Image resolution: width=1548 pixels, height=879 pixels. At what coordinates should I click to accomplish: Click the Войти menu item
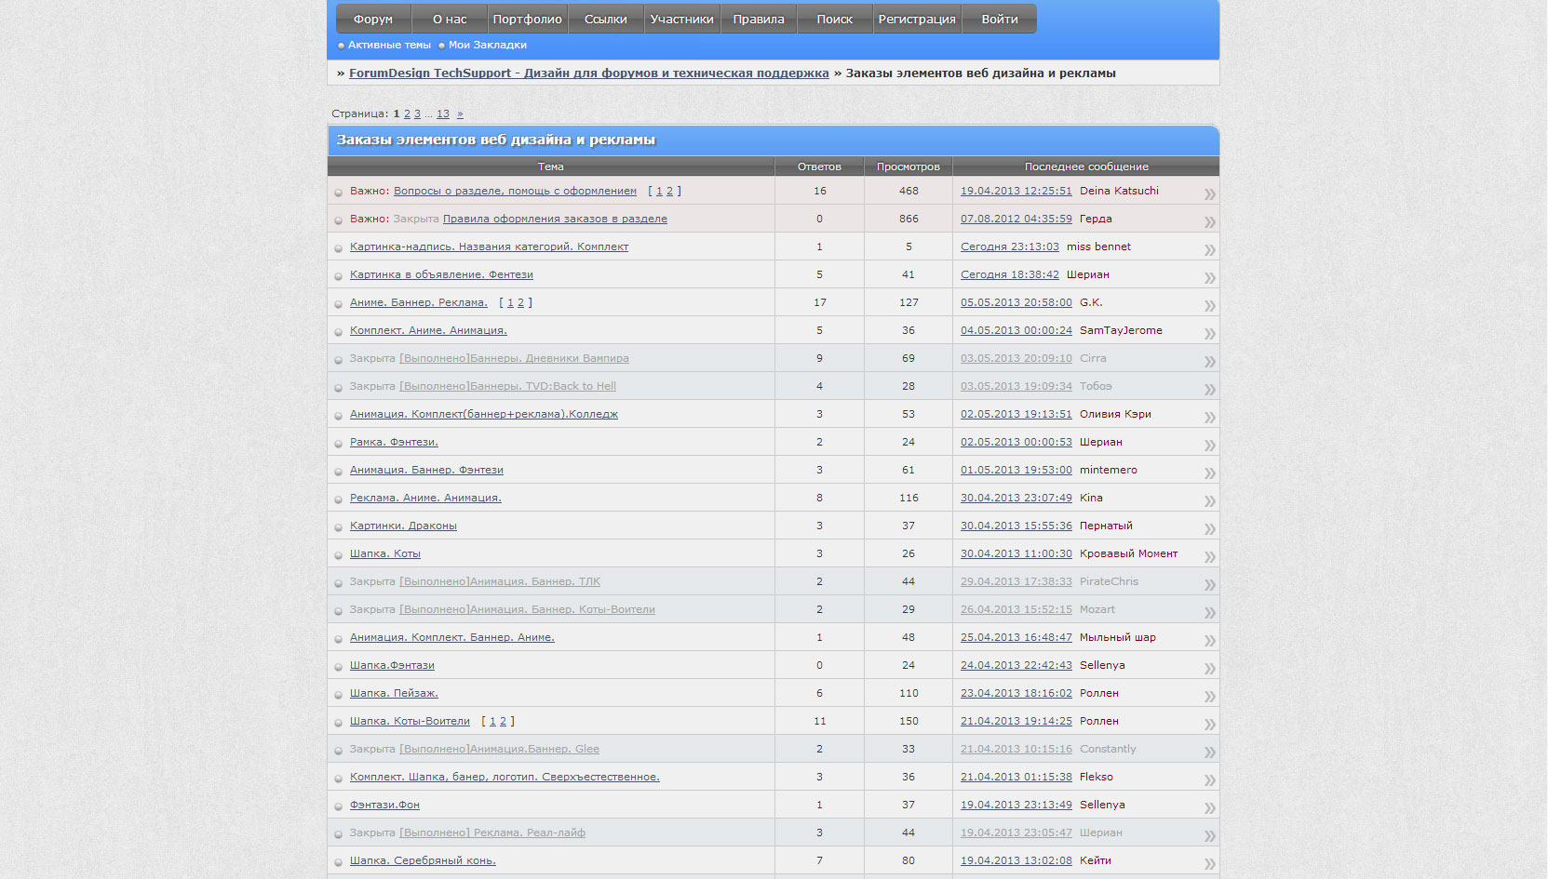pos(999,20)
